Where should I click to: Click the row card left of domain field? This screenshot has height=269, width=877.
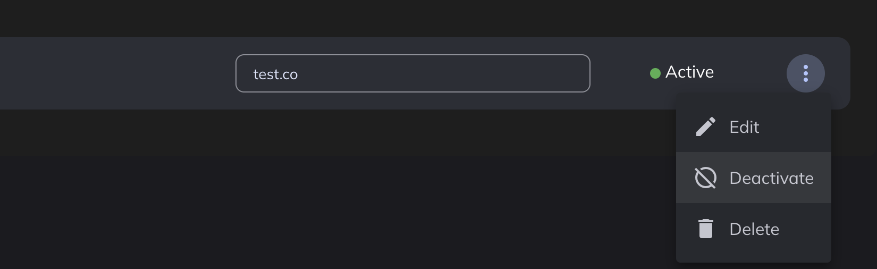coord(117,73)
